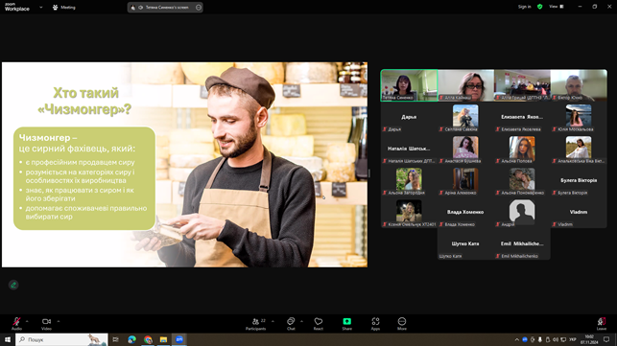Click the shared screen indicator tab
The image size is (617, 346).
[x=165, y=7]
